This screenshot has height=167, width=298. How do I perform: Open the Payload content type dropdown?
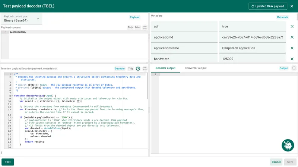point(22,19)
